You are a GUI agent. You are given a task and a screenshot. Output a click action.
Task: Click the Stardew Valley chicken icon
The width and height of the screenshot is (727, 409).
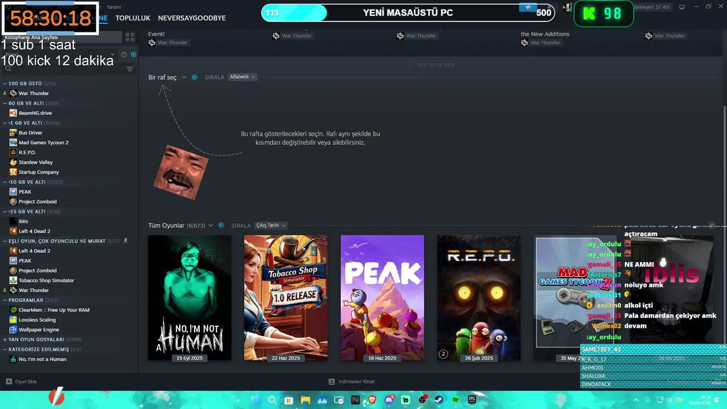coord(13,162)
